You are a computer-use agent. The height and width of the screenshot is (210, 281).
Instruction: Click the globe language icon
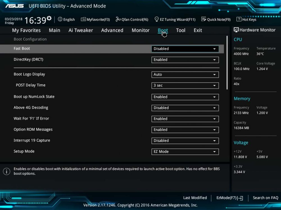60,19
